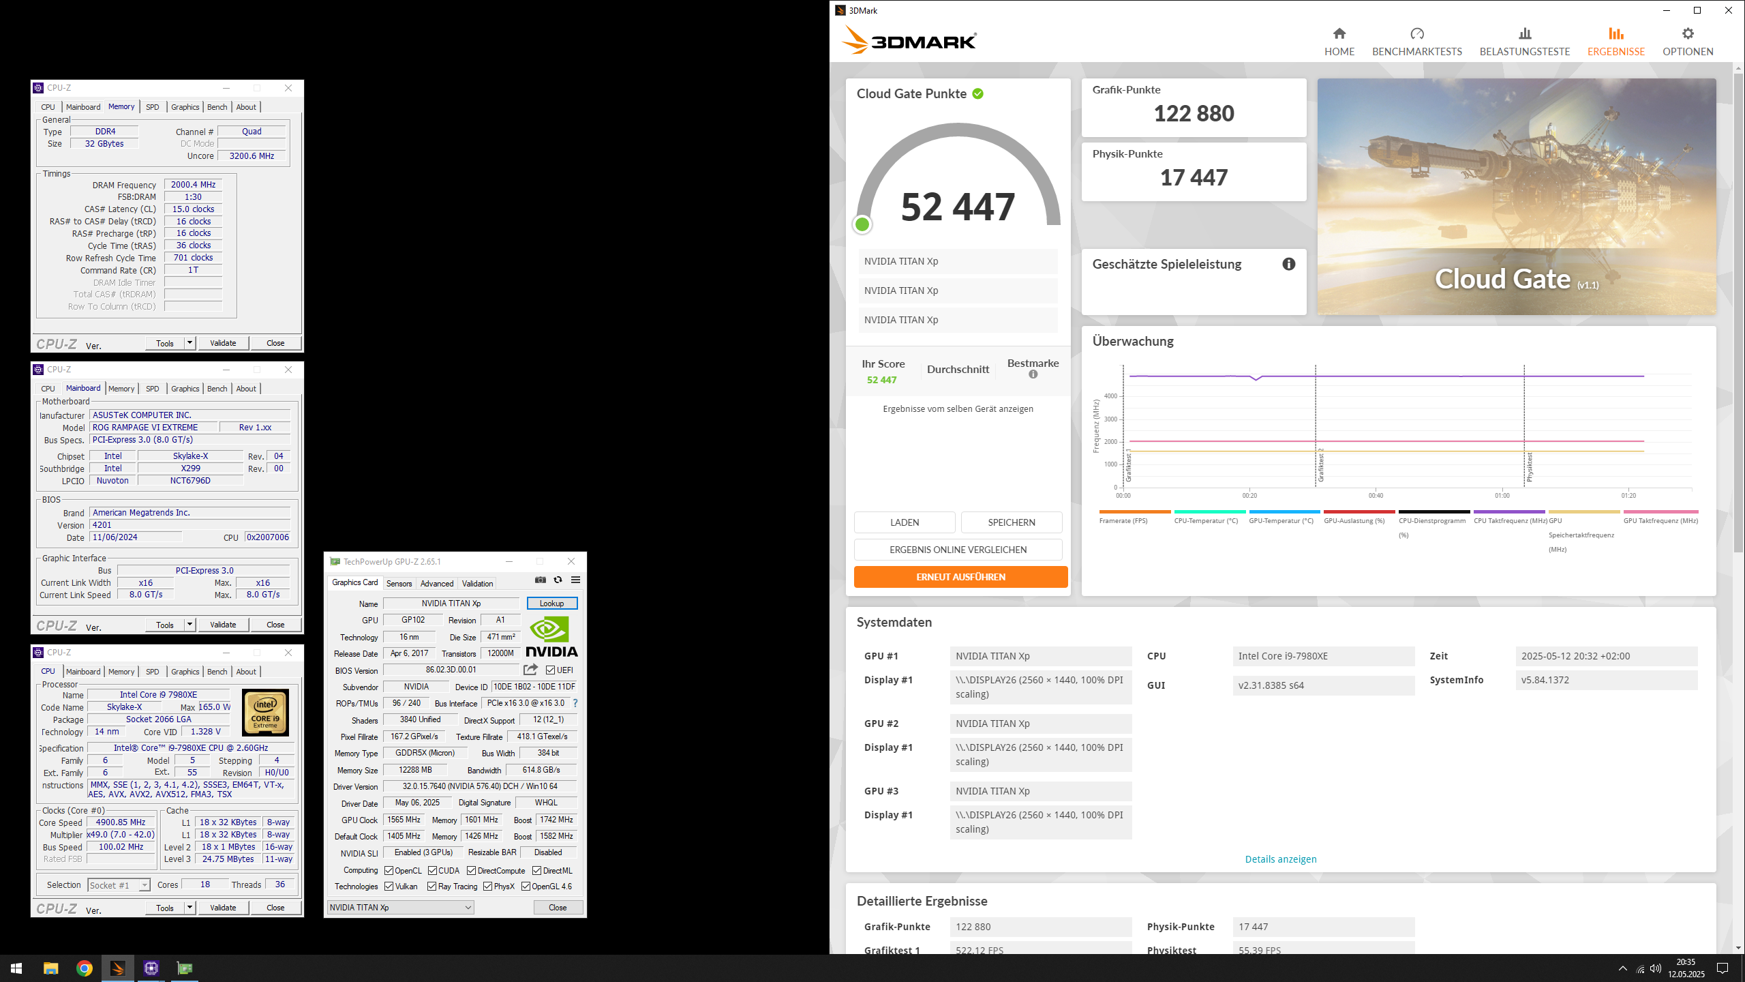Click info icon under Bestmarke
Viewport: 1745px width, 982px height.
coord(1033,374)
